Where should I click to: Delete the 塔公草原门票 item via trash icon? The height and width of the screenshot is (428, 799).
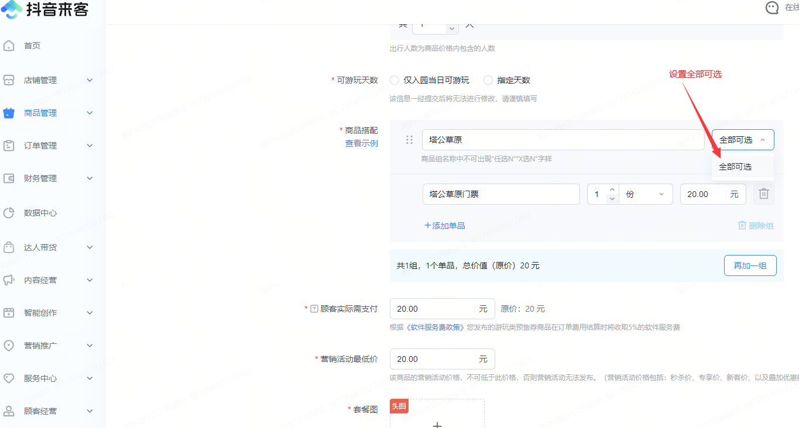[x=763, y=194]
